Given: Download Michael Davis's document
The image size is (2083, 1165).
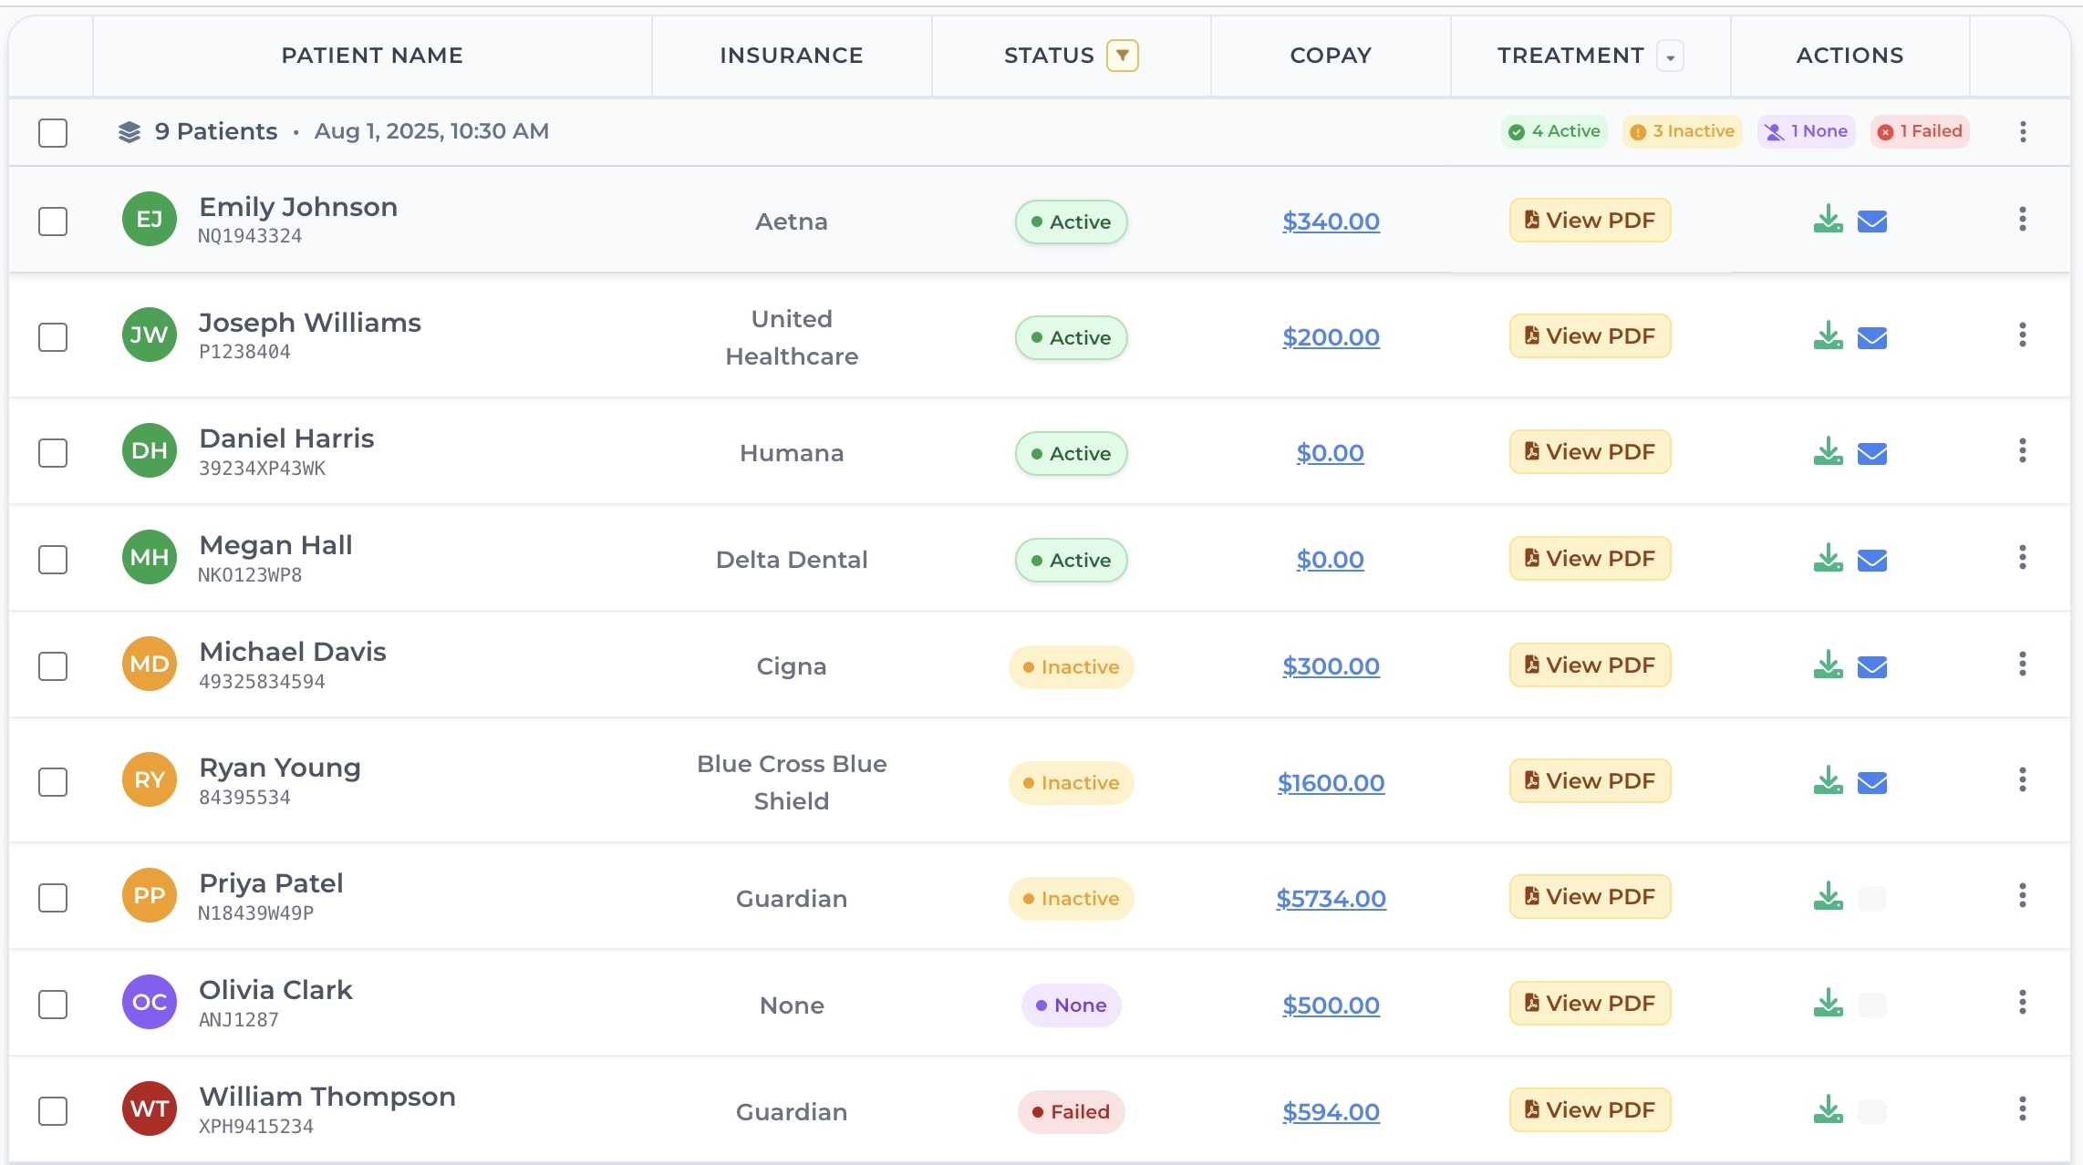Looking at the screenshot, I should pyautogui.click(x=1827, y=665).
